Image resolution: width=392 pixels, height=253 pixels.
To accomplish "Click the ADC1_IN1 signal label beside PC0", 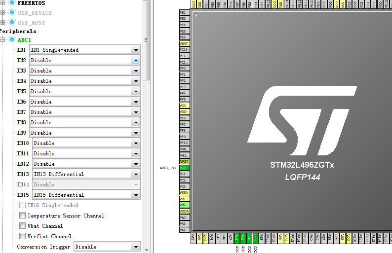I will coord(168,168).
